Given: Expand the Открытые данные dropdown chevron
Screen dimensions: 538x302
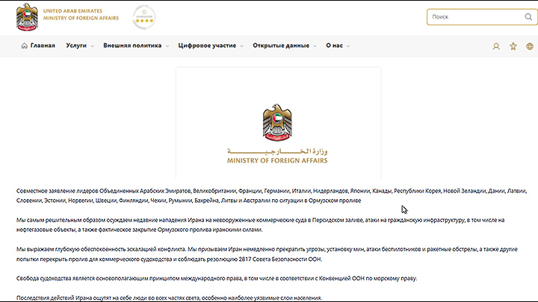Looking at the screenshot, I should coord(315,46).
